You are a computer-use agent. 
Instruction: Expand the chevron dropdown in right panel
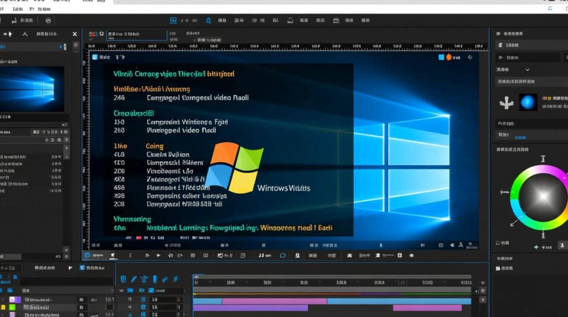pos(527,70)
